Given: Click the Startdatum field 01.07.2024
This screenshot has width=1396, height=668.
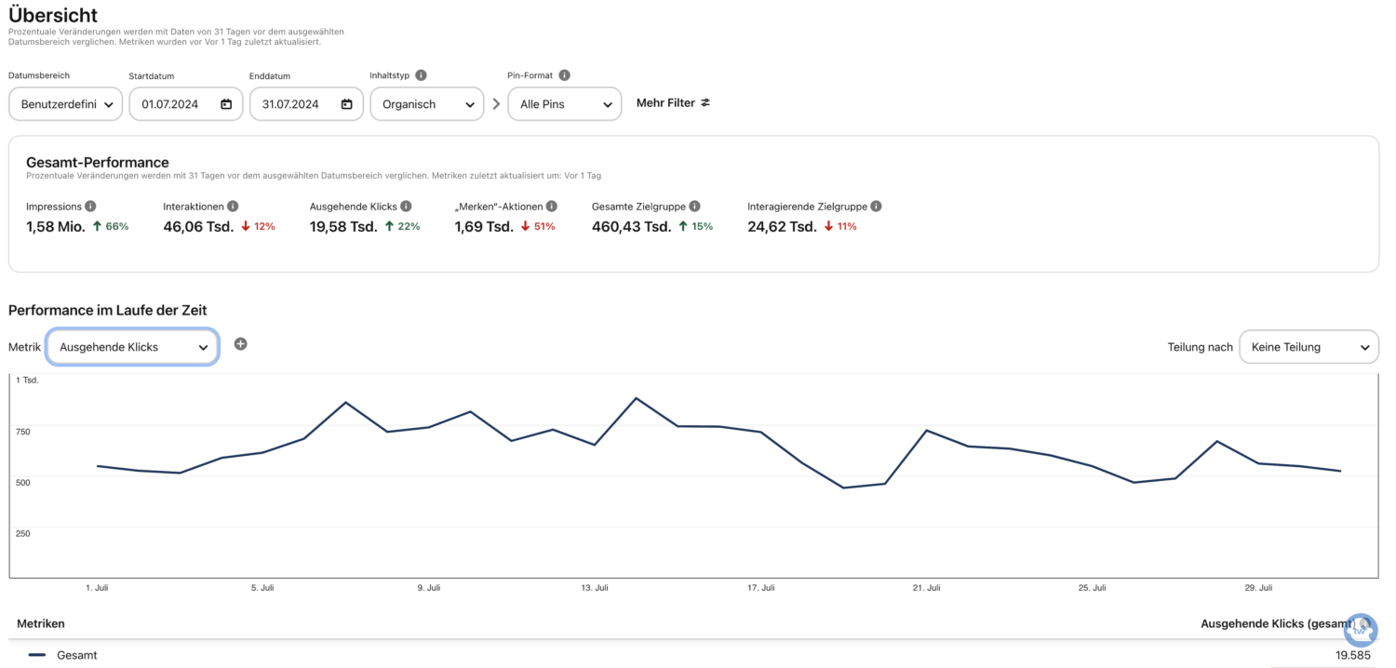Looking at the screenshot, I should point(186,104).
